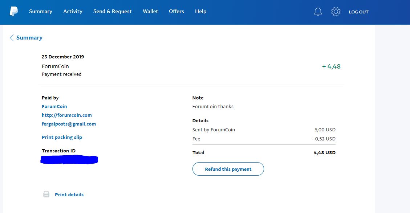Click the '5,00 USD' sent amount
This screenshot has height=213, width=410.
click(325, 130)
